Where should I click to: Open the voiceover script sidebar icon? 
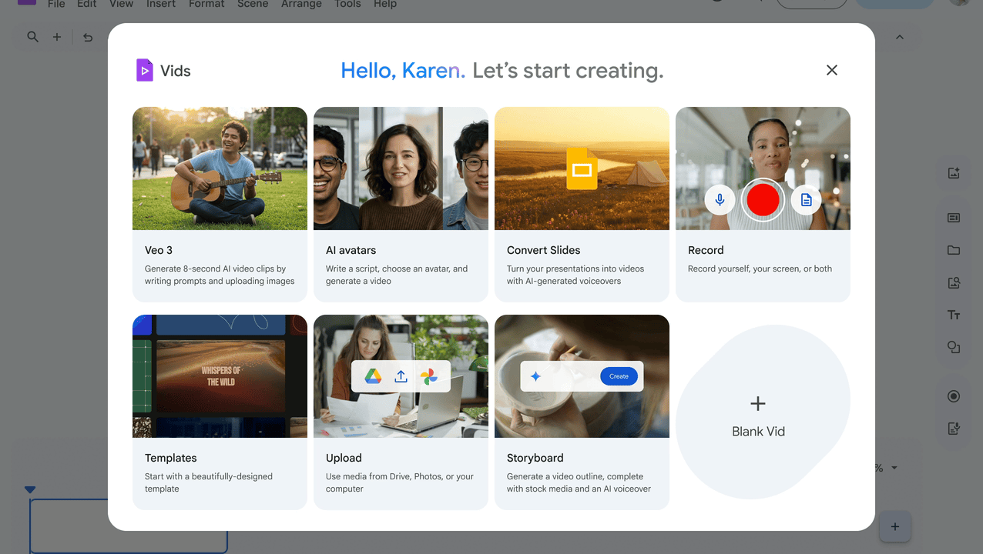(954, 429)
